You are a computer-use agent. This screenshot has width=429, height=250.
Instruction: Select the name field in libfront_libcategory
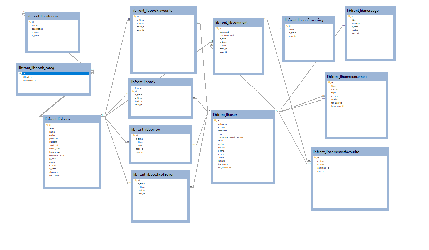tap(35, 26)
